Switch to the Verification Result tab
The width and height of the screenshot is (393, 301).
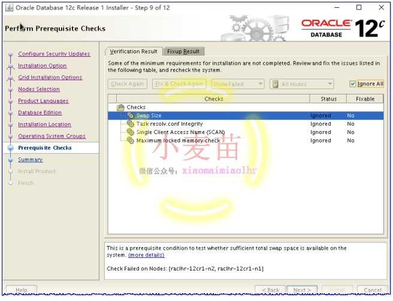(x=134, y=51)
